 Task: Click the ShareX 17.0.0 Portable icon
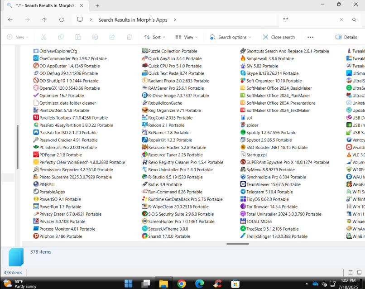(145, 236)
